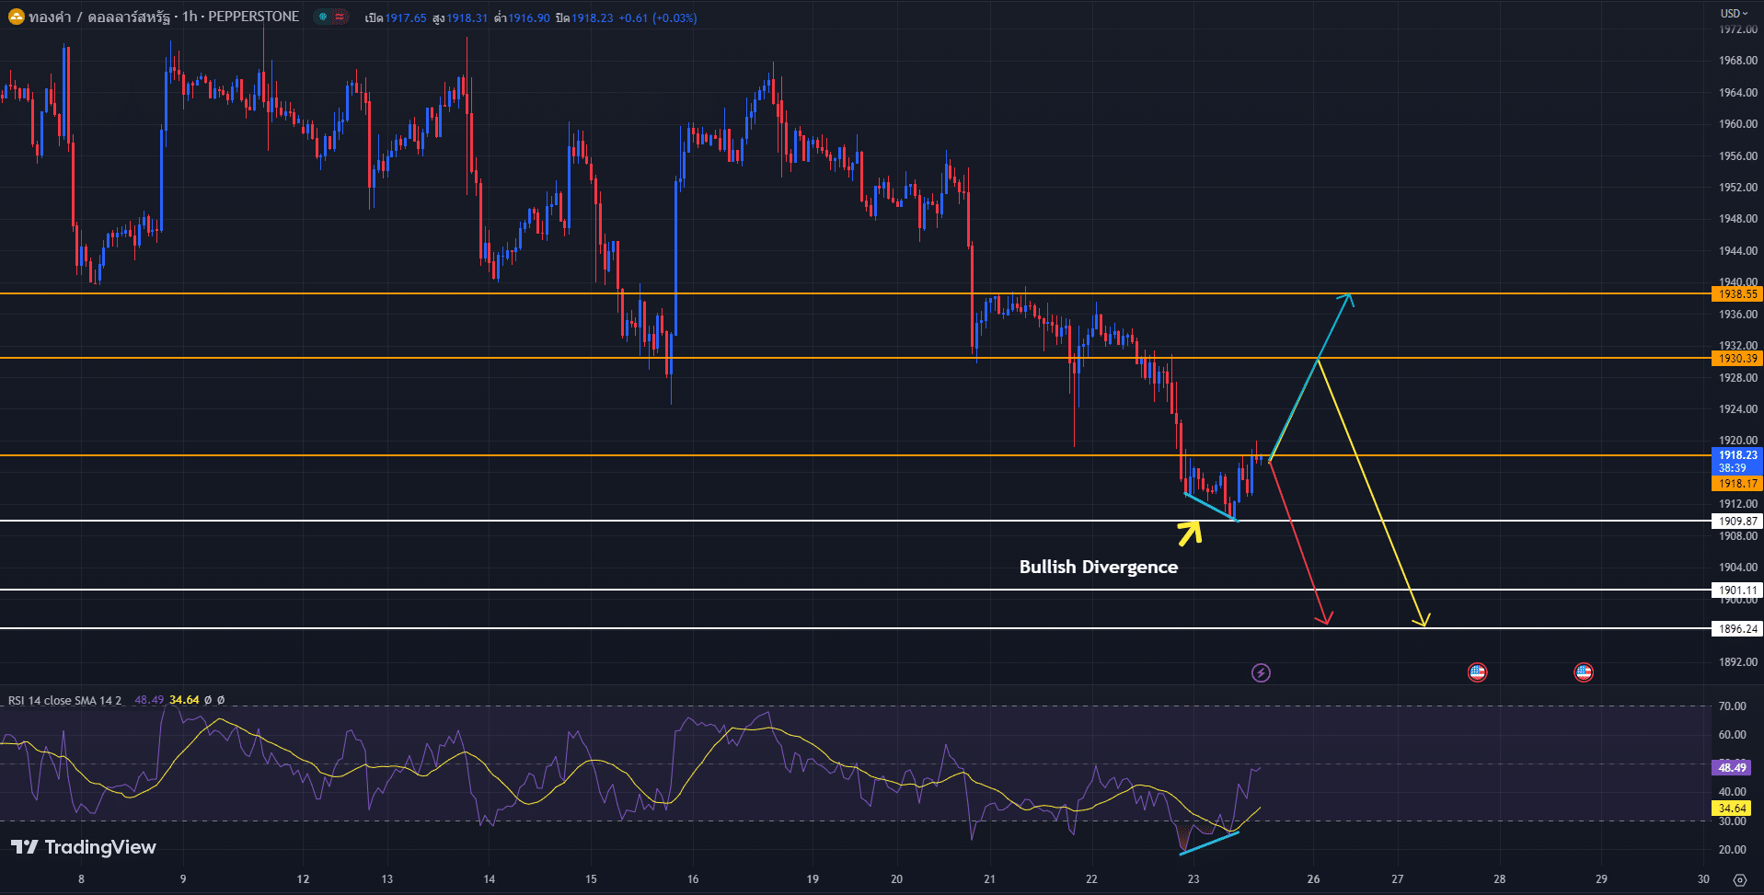The height and width of the screenshot is (895, 1764).
Task: Click the 1909.87 white price level label
Action: 1737,522
